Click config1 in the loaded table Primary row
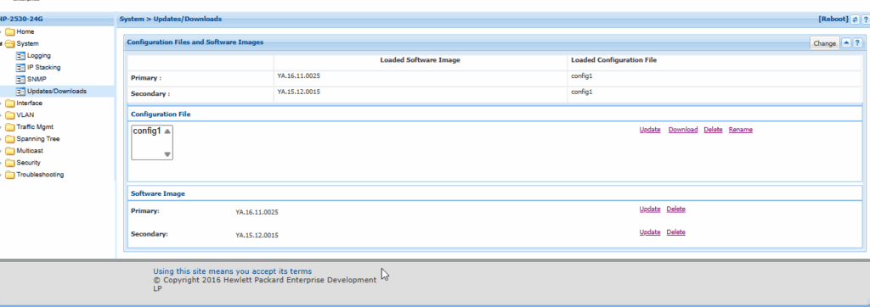The height and width of the screenshot is (307, 870). pyautogui.click(x=582, y=76)
